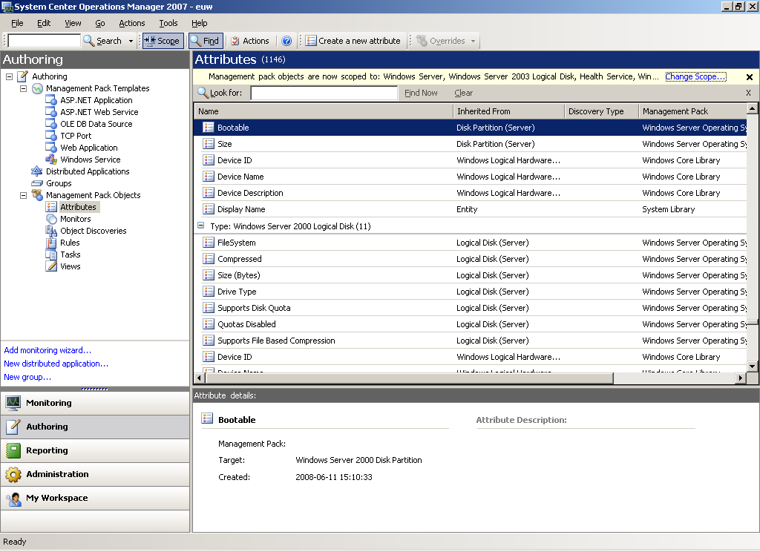The image size is (760, 552).
Task: Select the Tasks icon in the tree
Action: (x=51, y=254)
